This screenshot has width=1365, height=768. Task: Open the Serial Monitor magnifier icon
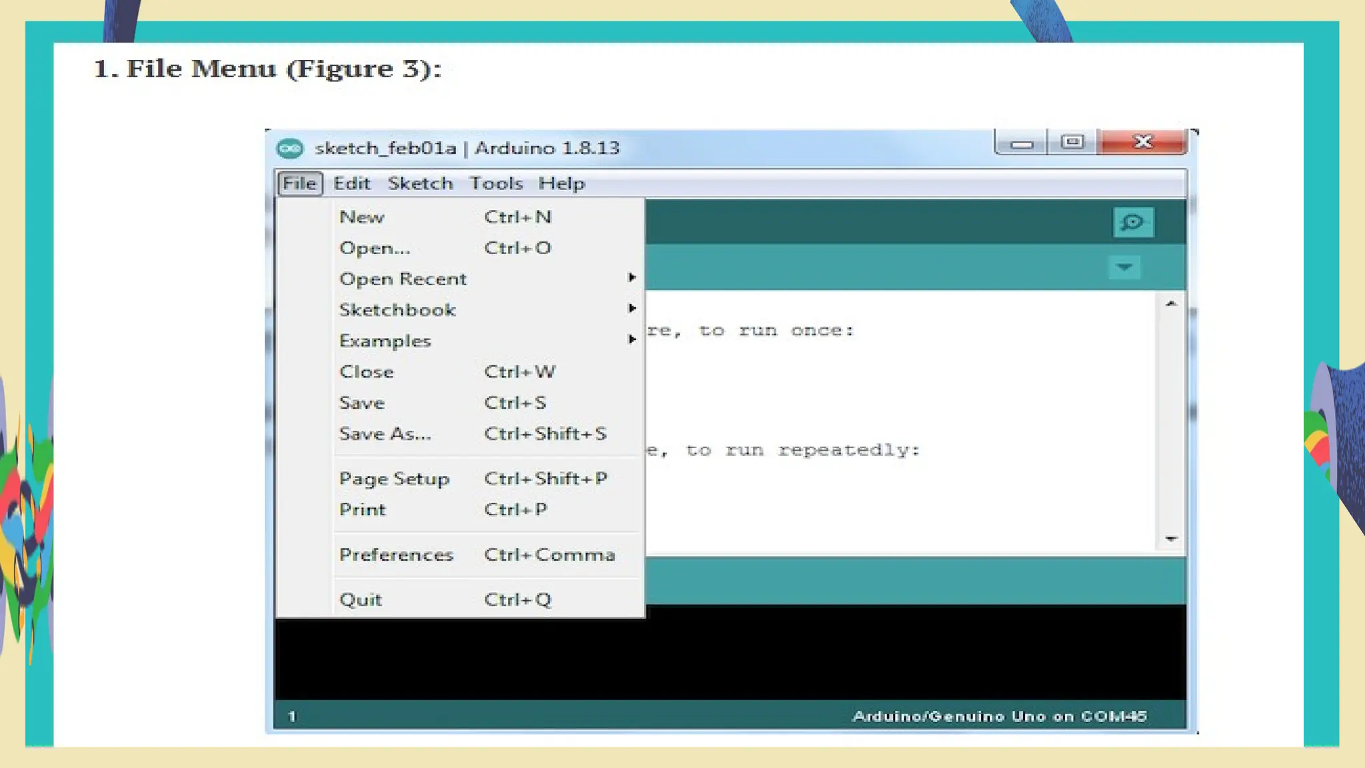tap(1132, 222)
